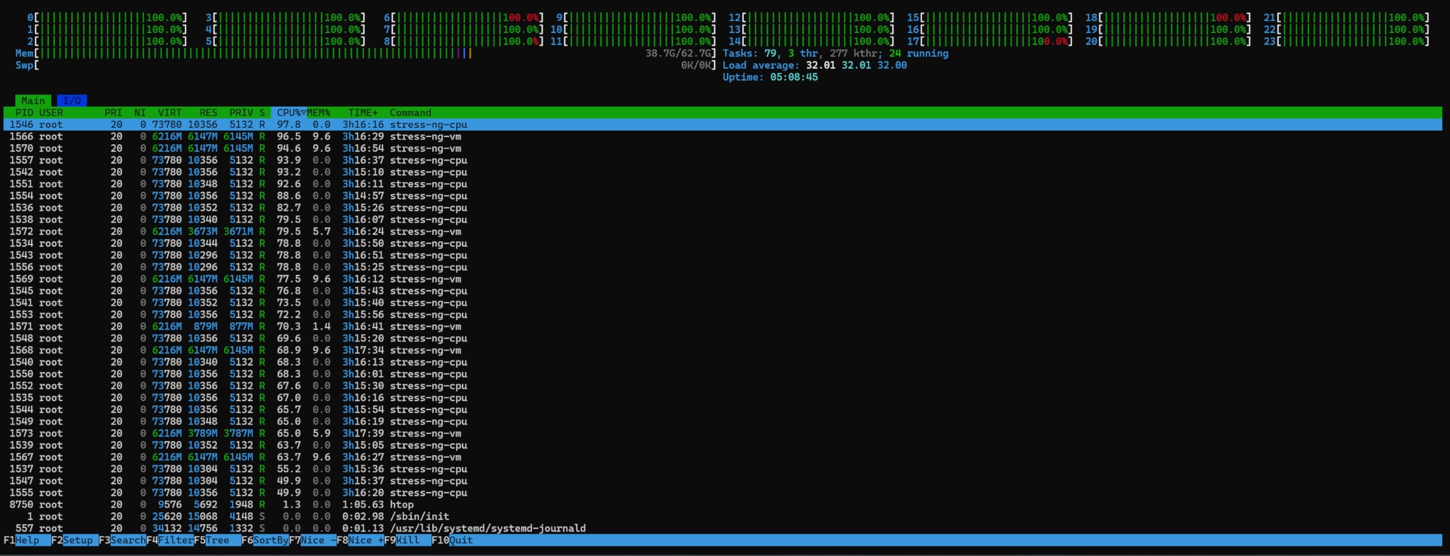The height and width of the screenshot is (556, 1450).
Task: Select highlighted process PID 1546
Action: (x=722, y=124)
